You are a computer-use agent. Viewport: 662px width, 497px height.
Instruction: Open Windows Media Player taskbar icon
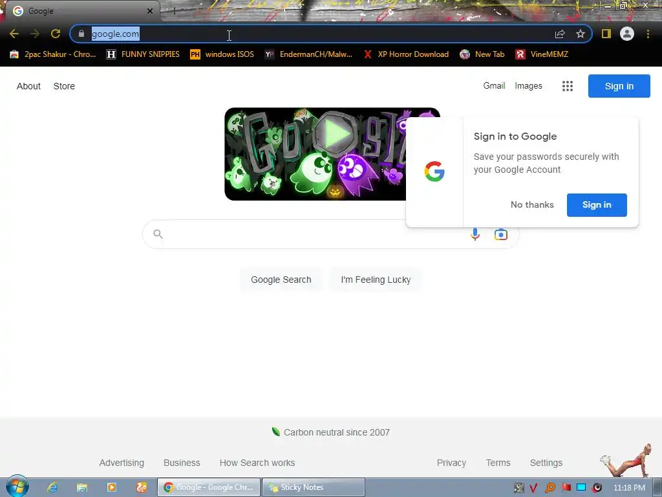point(111,487)
